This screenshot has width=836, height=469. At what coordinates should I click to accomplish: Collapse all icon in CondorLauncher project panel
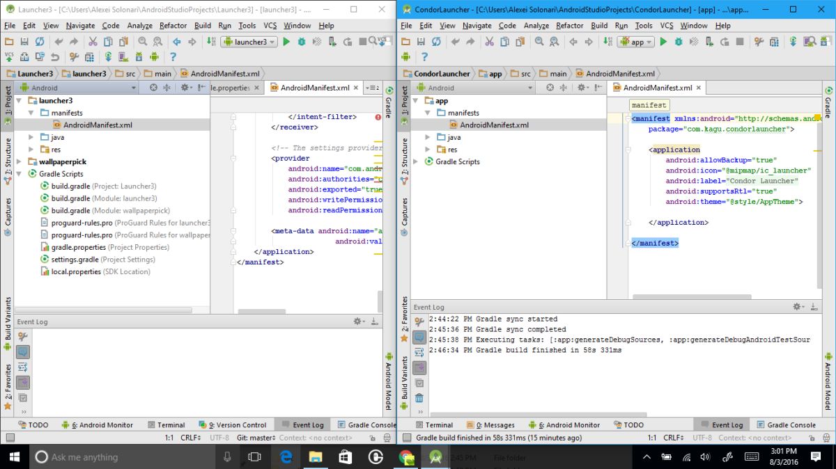click(x=565, y=88)
